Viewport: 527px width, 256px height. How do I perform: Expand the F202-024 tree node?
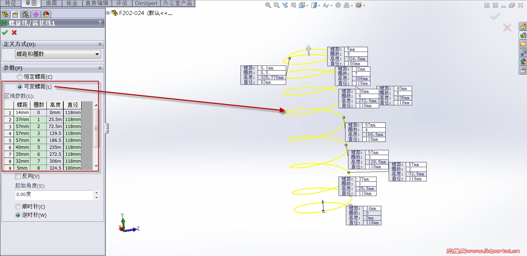click(108, 13)
